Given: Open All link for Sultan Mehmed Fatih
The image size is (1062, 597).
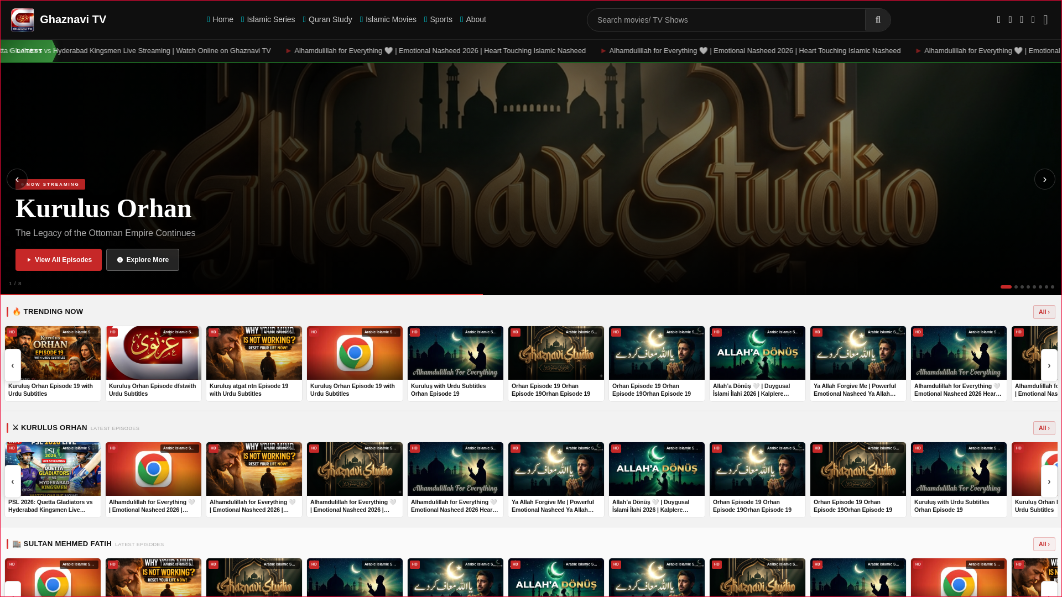Looking at the screenshot, I should point(1044,544).
